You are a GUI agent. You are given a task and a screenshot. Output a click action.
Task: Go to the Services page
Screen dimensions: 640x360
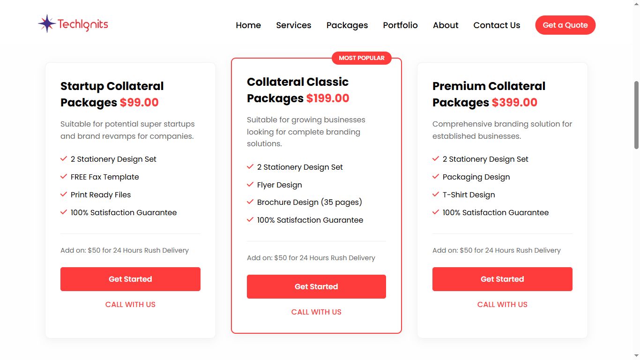294,25
